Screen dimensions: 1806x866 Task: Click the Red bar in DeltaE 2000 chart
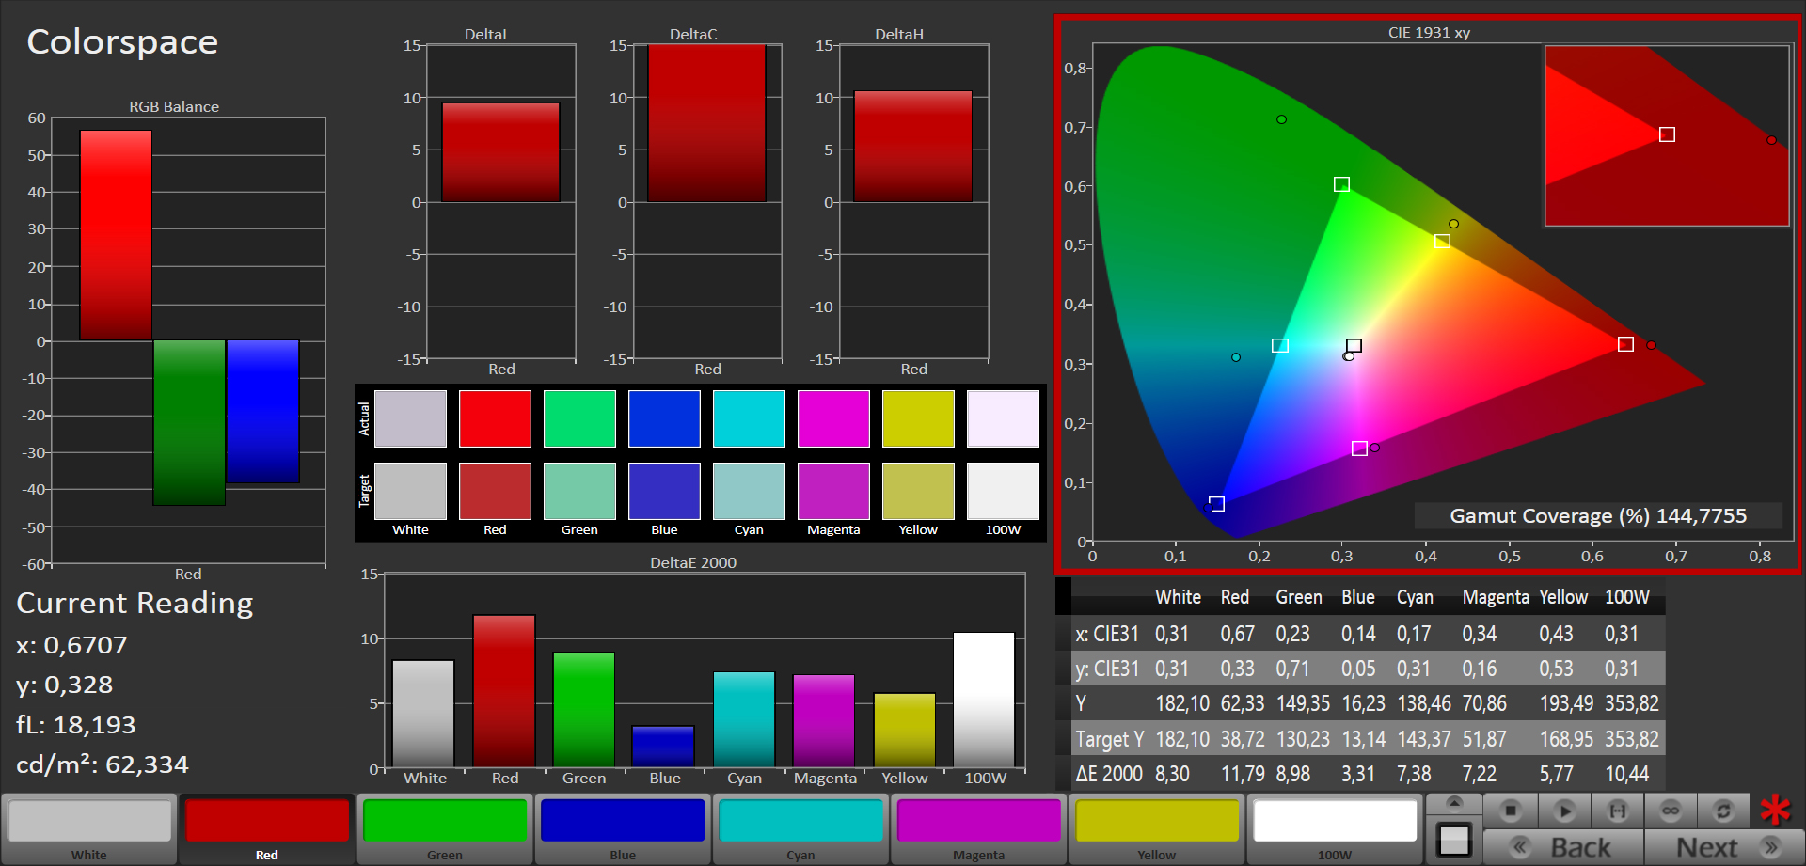tap(504, 691)
